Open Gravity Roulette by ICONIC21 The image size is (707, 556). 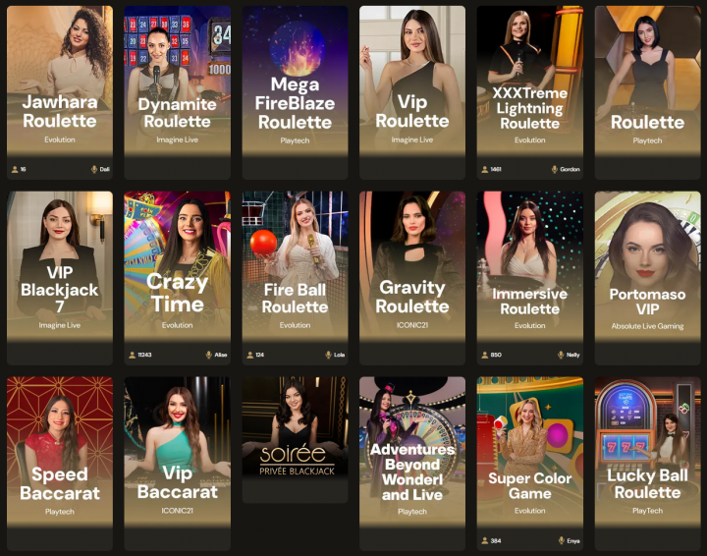point(412,278)
